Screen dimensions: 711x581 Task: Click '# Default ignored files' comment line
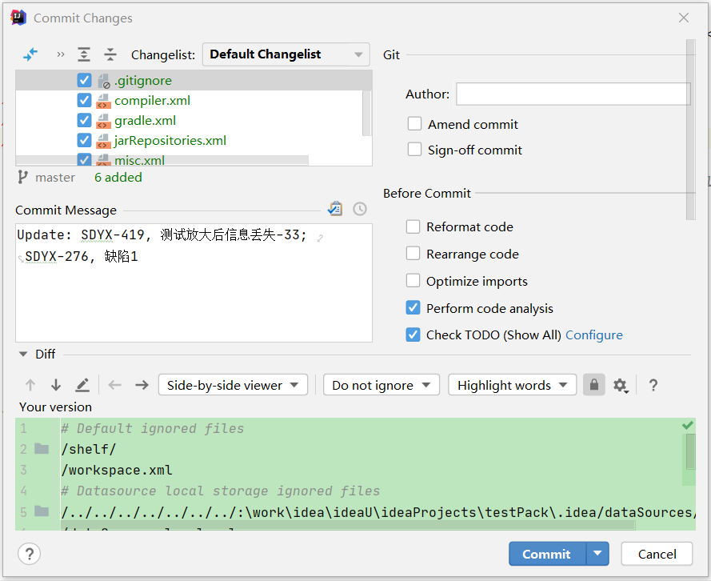click(152, 428)
